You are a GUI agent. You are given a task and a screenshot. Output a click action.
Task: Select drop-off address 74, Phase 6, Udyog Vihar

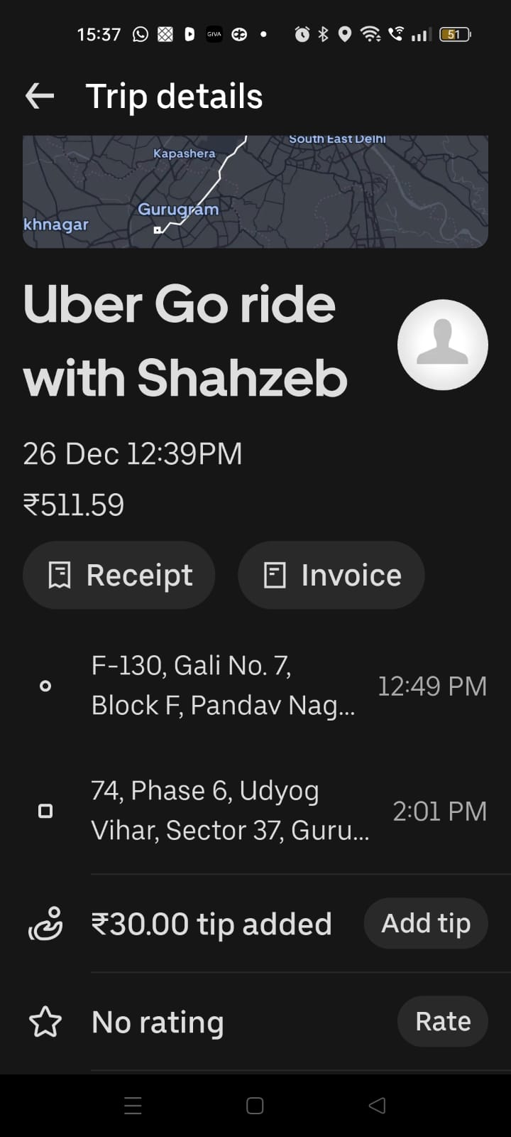pos(230,810)
